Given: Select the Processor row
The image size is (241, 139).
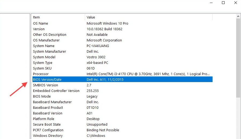Looking at the screenshot, I should pos(122,74).
